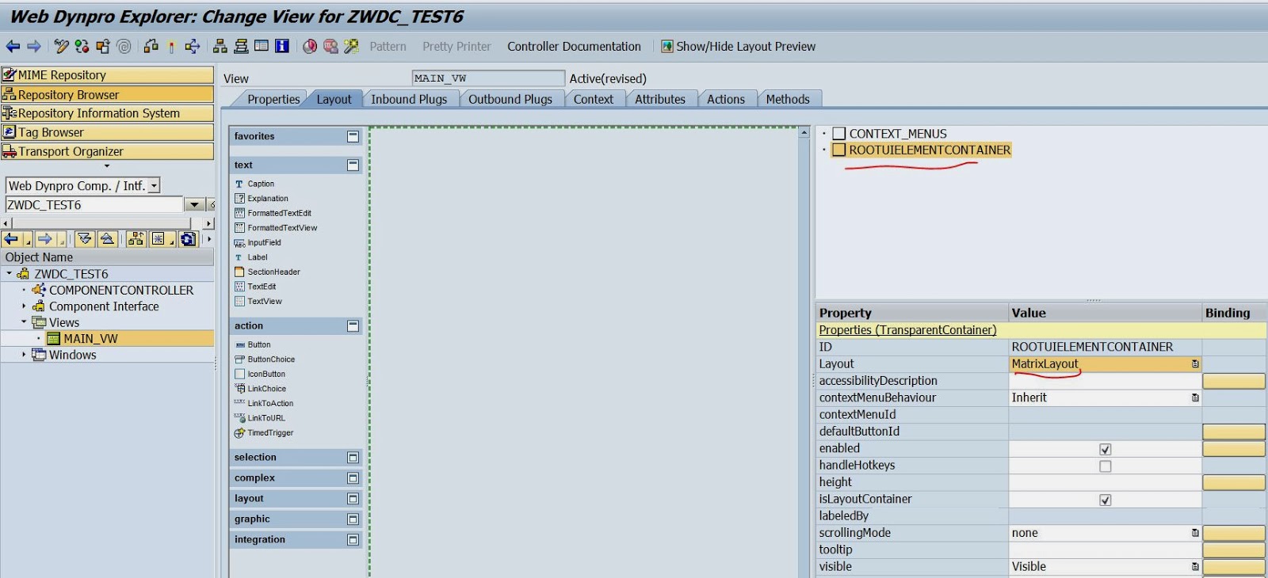Click the Web Dynpro code wizard wand icon
Image resolution: width=1268 pixels, height=578 pixels.
point(351,47)
